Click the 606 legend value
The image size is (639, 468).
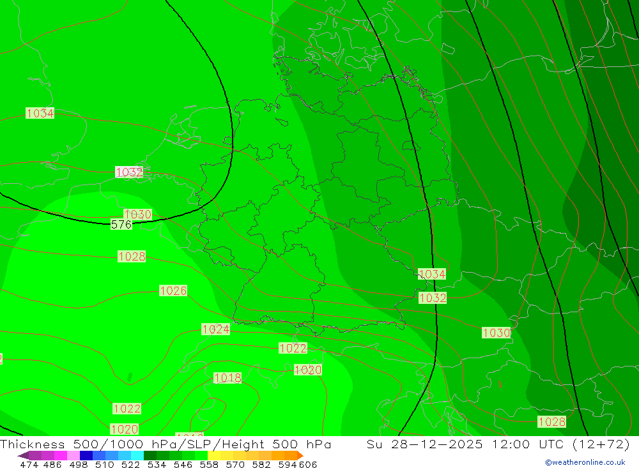click(x=308, y=464)
